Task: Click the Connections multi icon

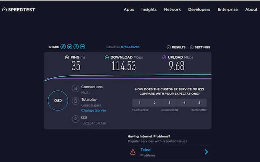Action: (75, 89)
